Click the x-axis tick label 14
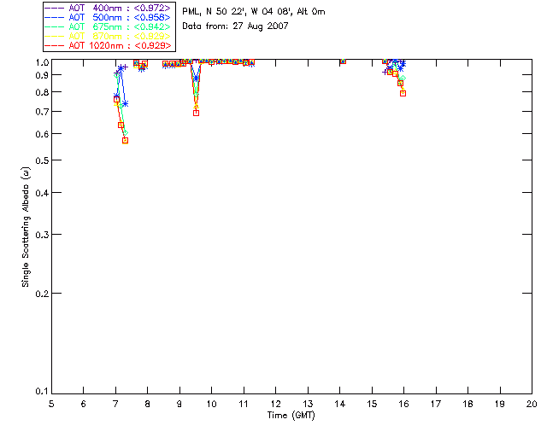Viewport: 547px width, 437px height. coord(340,404)
